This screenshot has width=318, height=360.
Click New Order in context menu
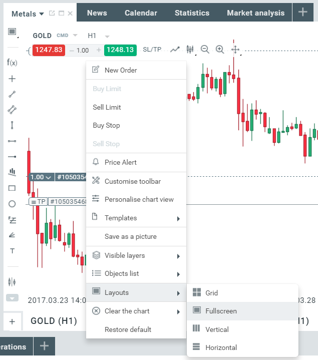[x=121, y=70]
